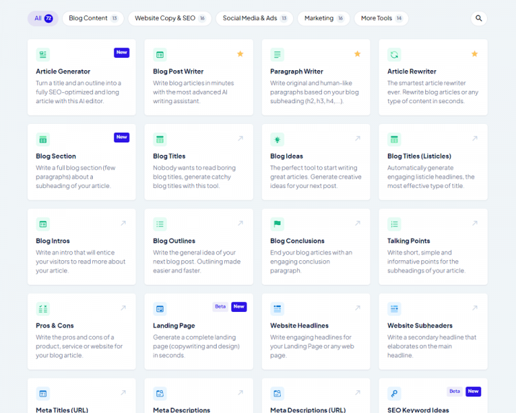Click the Website Subheaders icon
516x413 pixels.
click(x=394, y=309)
